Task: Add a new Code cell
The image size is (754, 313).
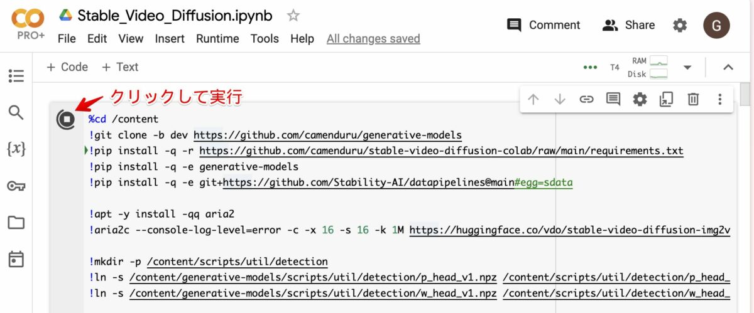Action: 67,67
